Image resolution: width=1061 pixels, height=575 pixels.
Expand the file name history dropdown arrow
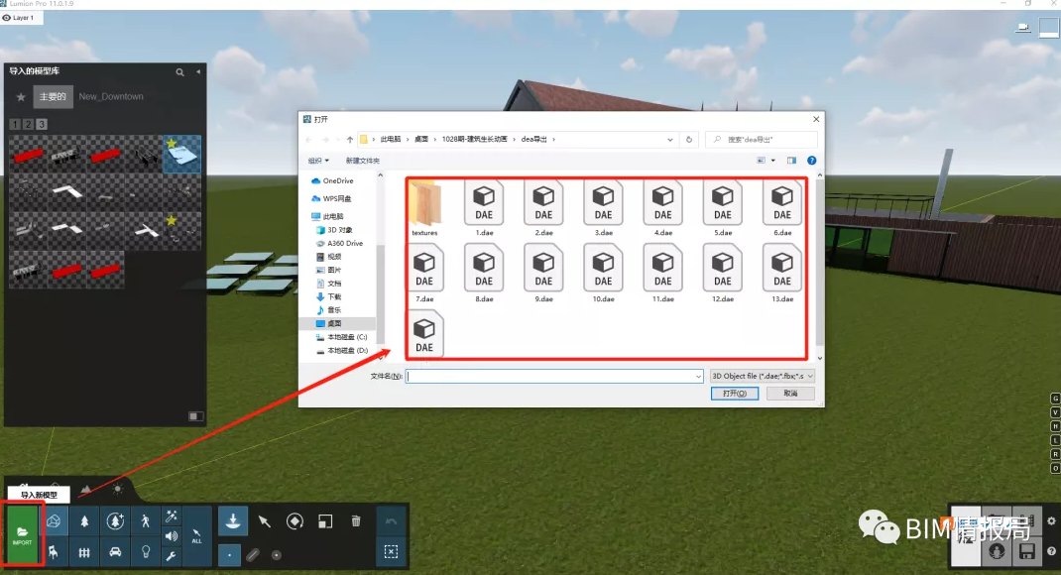(x=698, y=376)
